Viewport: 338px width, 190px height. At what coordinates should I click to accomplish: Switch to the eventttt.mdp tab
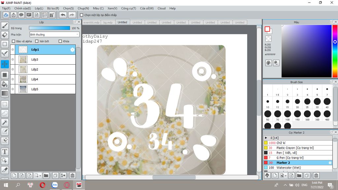[91, 22]
